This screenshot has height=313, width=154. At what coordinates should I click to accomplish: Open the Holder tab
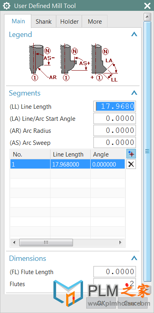pos(69,22)
